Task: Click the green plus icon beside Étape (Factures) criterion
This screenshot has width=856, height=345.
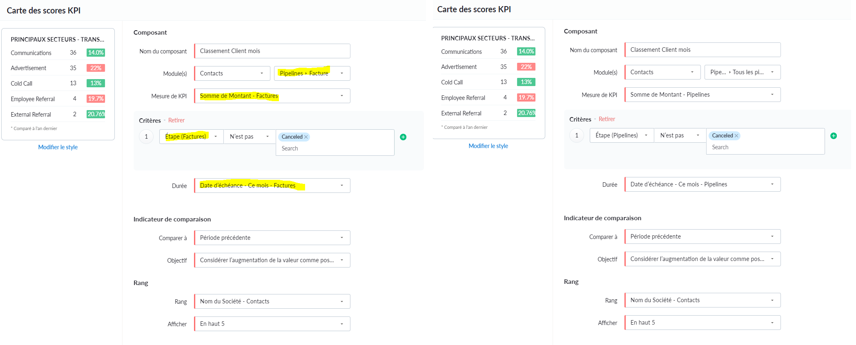Action: click(x=403, y=137)
